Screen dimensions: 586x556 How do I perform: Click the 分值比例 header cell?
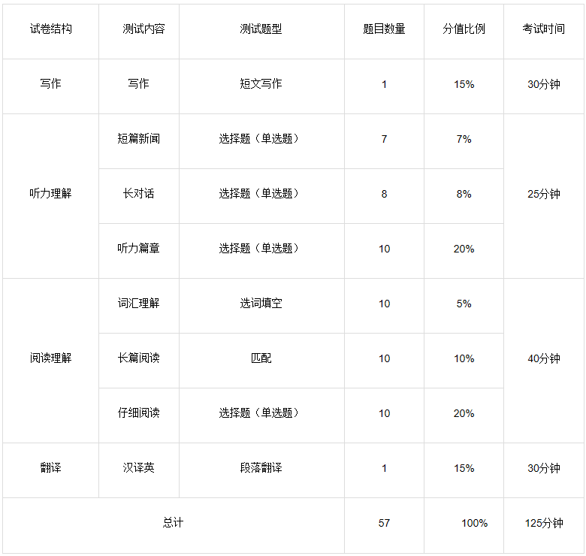[x=464, y=32]
